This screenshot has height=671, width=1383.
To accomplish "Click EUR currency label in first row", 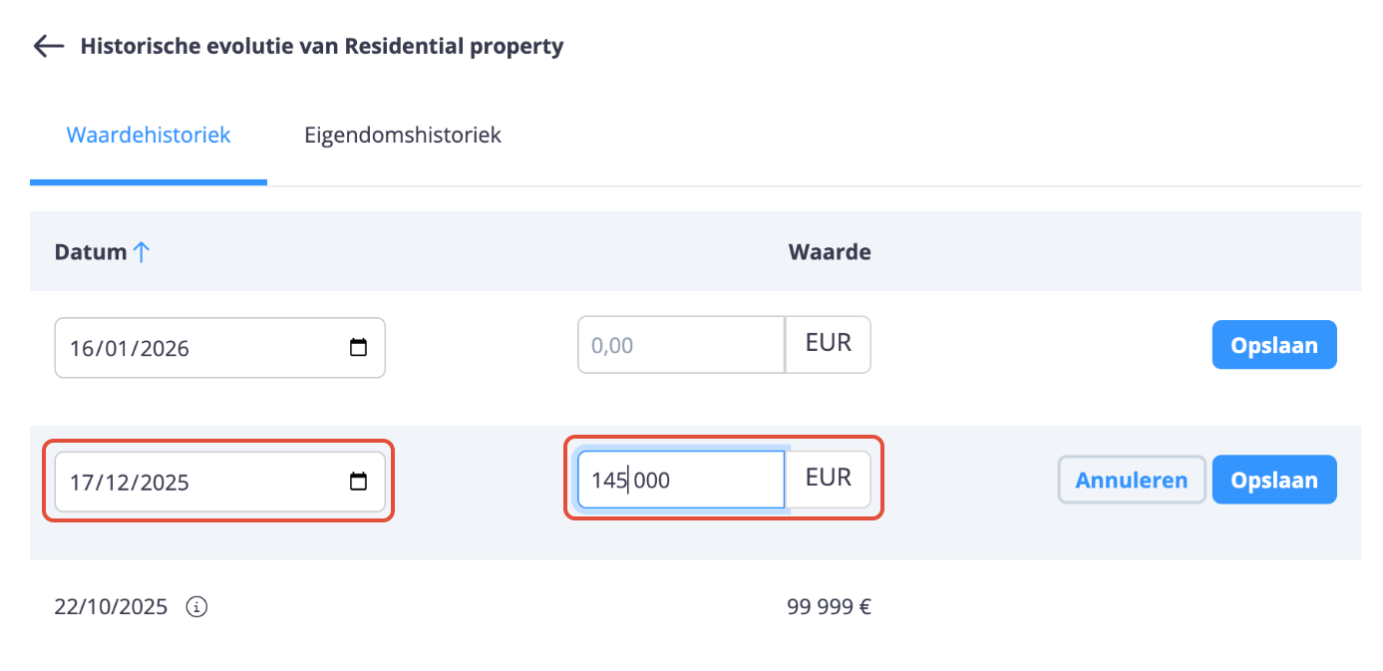I will (828, 344).
